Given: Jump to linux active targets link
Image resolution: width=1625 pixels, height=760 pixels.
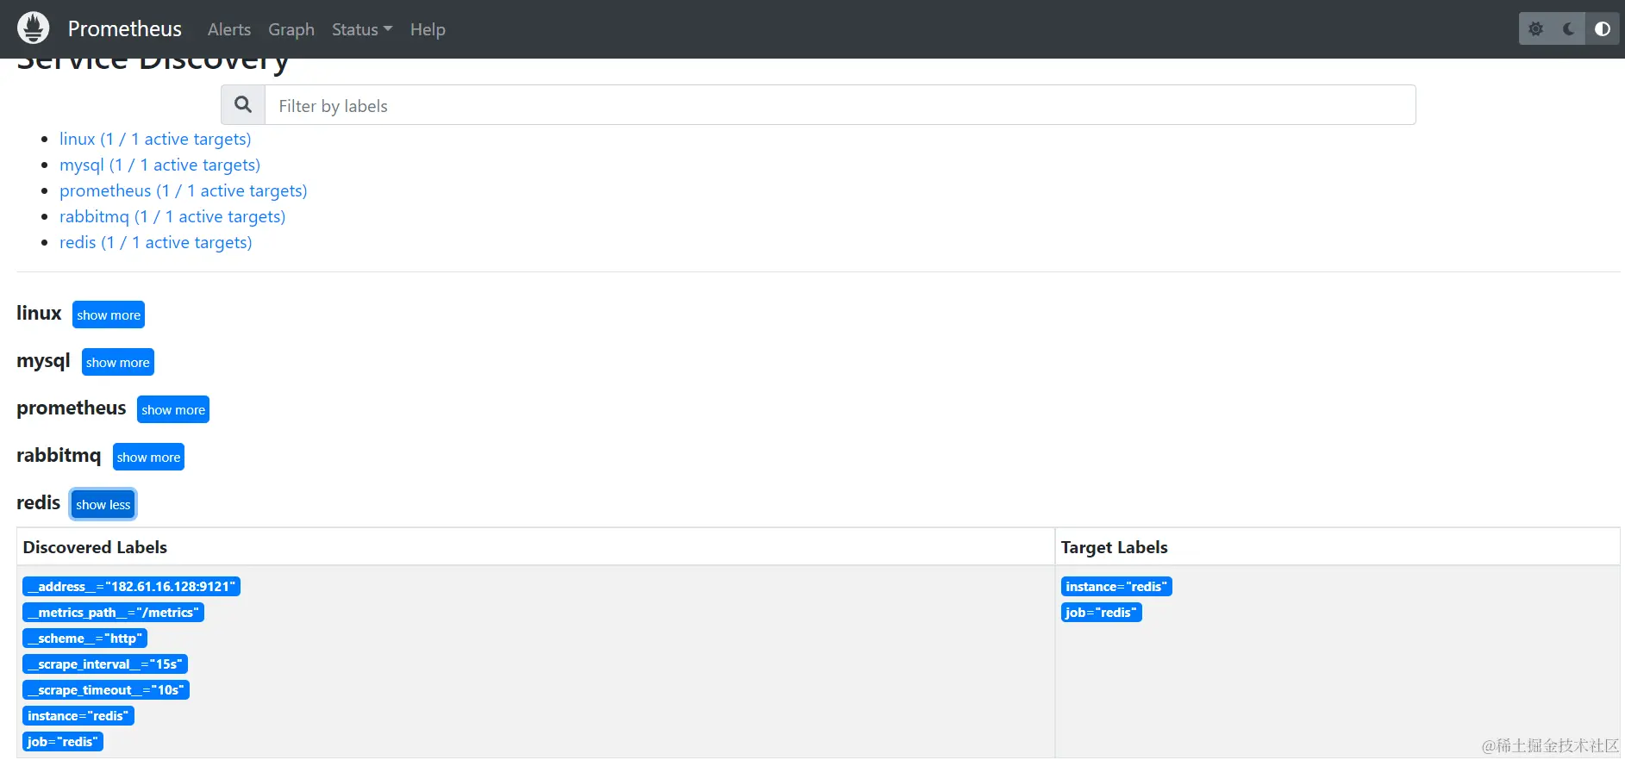Looking at the screenshot, I should pos(155,139).
